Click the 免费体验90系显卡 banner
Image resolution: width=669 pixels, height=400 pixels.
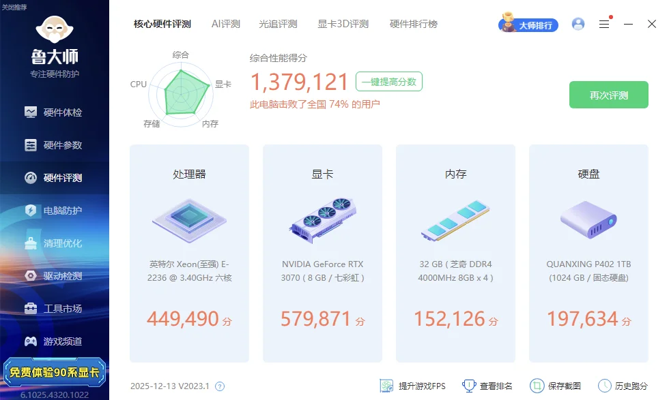point(55,372)
